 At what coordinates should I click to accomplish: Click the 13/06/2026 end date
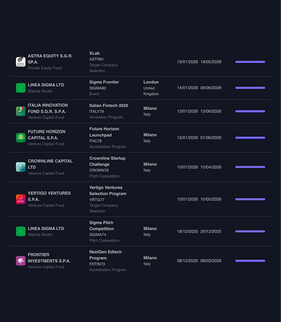pos(211,111)
